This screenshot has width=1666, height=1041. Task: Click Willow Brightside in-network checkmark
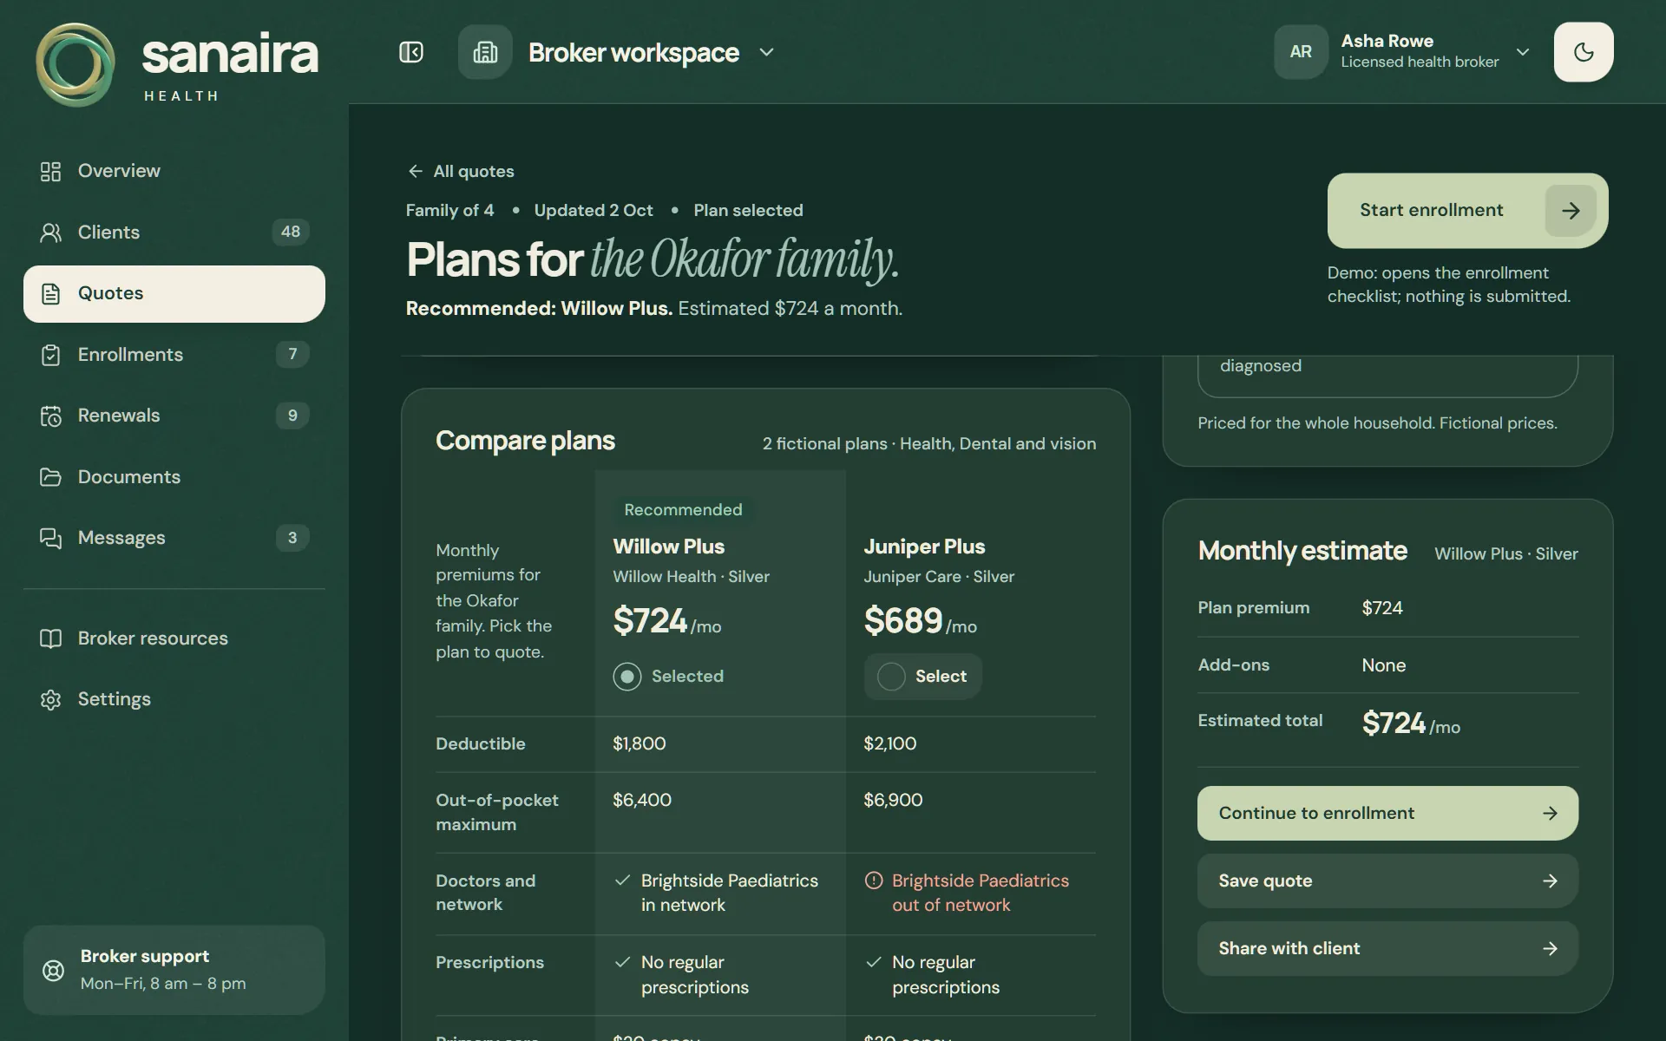point(622,881)
